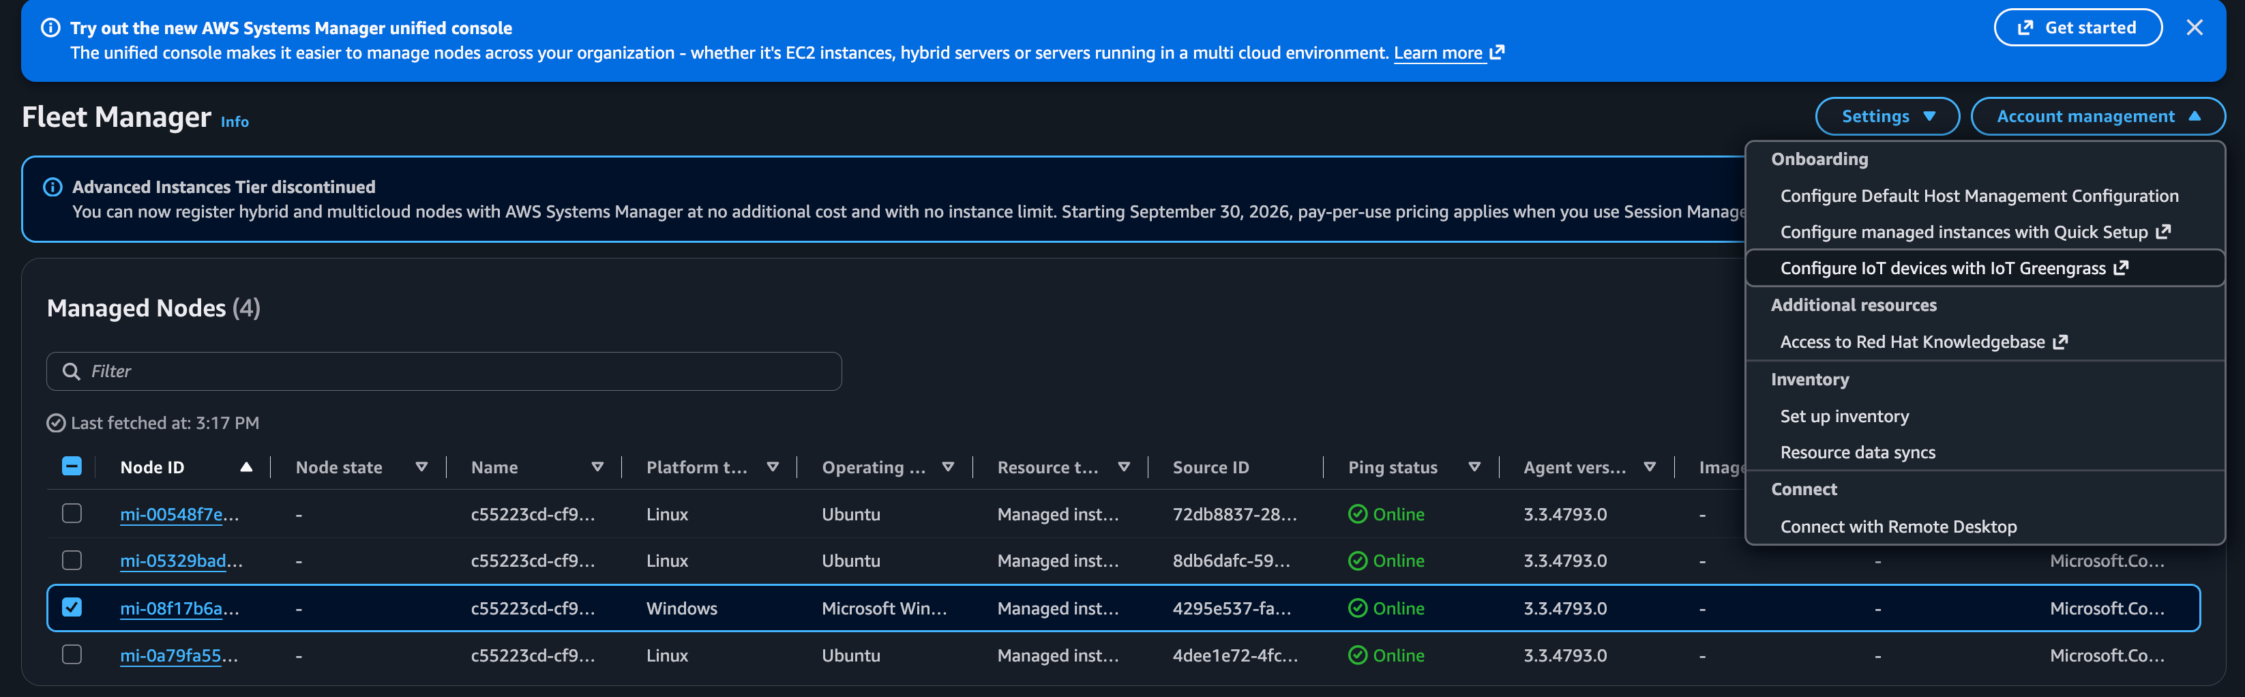Open node mi-05329bad link

tap(181, 562)
